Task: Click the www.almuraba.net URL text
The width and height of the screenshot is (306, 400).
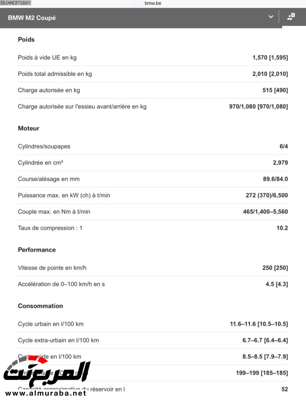Action: point(46,393)
